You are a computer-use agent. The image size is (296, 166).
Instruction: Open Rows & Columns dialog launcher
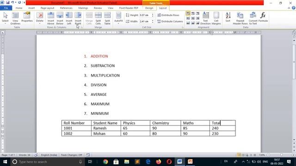[82, 28]
